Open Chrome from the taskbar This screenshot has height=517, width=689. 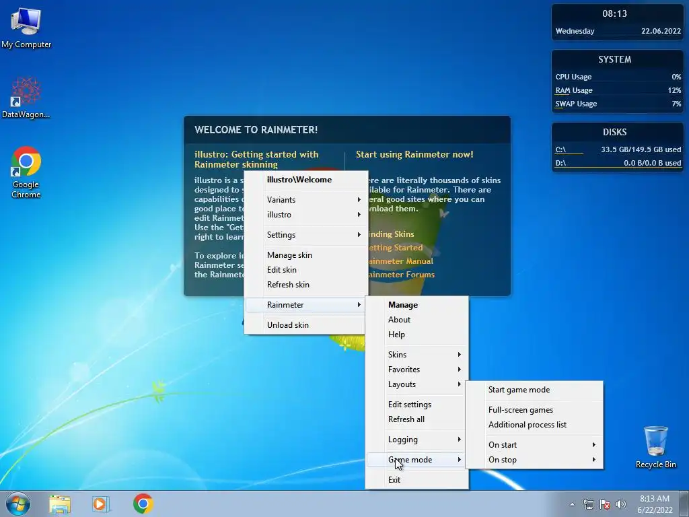(x=143, y=504)
